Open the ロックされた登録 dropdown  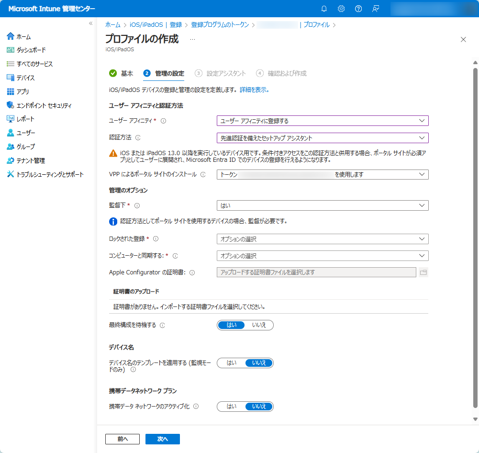(x=323, y=239)
